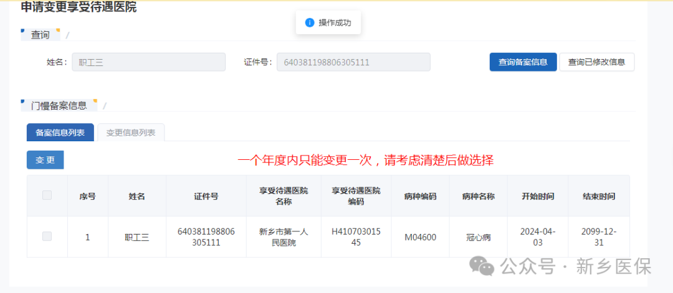Click the 享受待遇医院名称 column header
Screen dimensions: 673x293
click(x=284, y=196)
